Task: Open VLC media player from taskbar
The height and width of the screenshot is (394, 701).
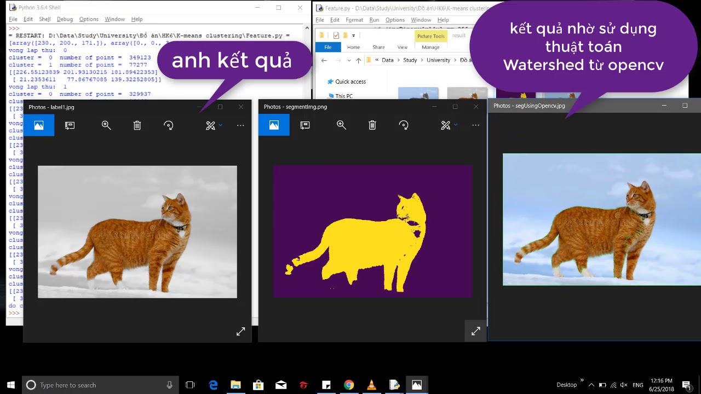Action: (x=371, y=385)
